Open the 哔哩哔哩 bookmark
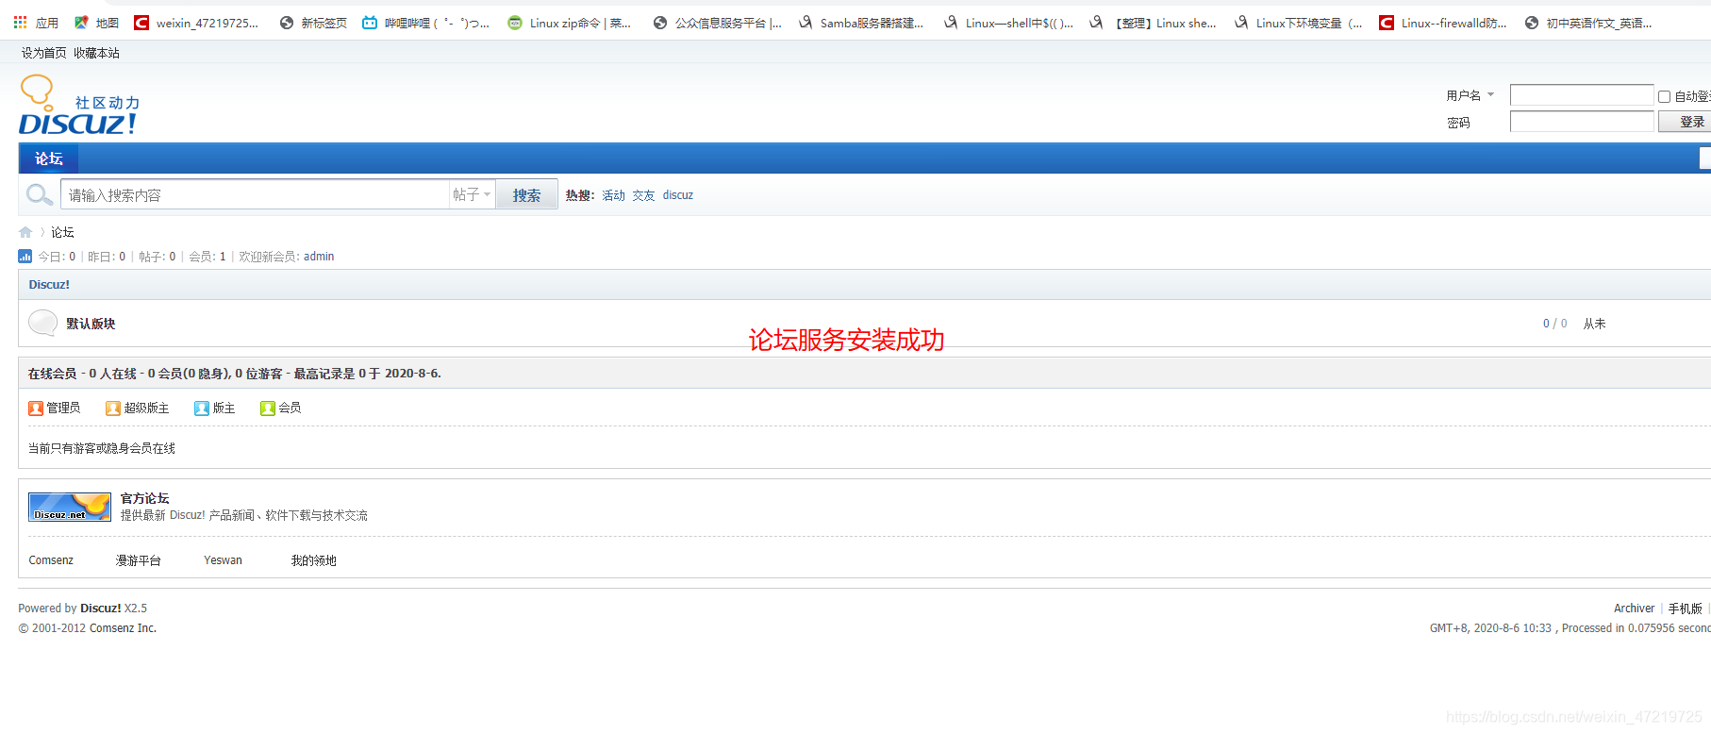The width and height of the screenshot is (1711, 734). 425,23
